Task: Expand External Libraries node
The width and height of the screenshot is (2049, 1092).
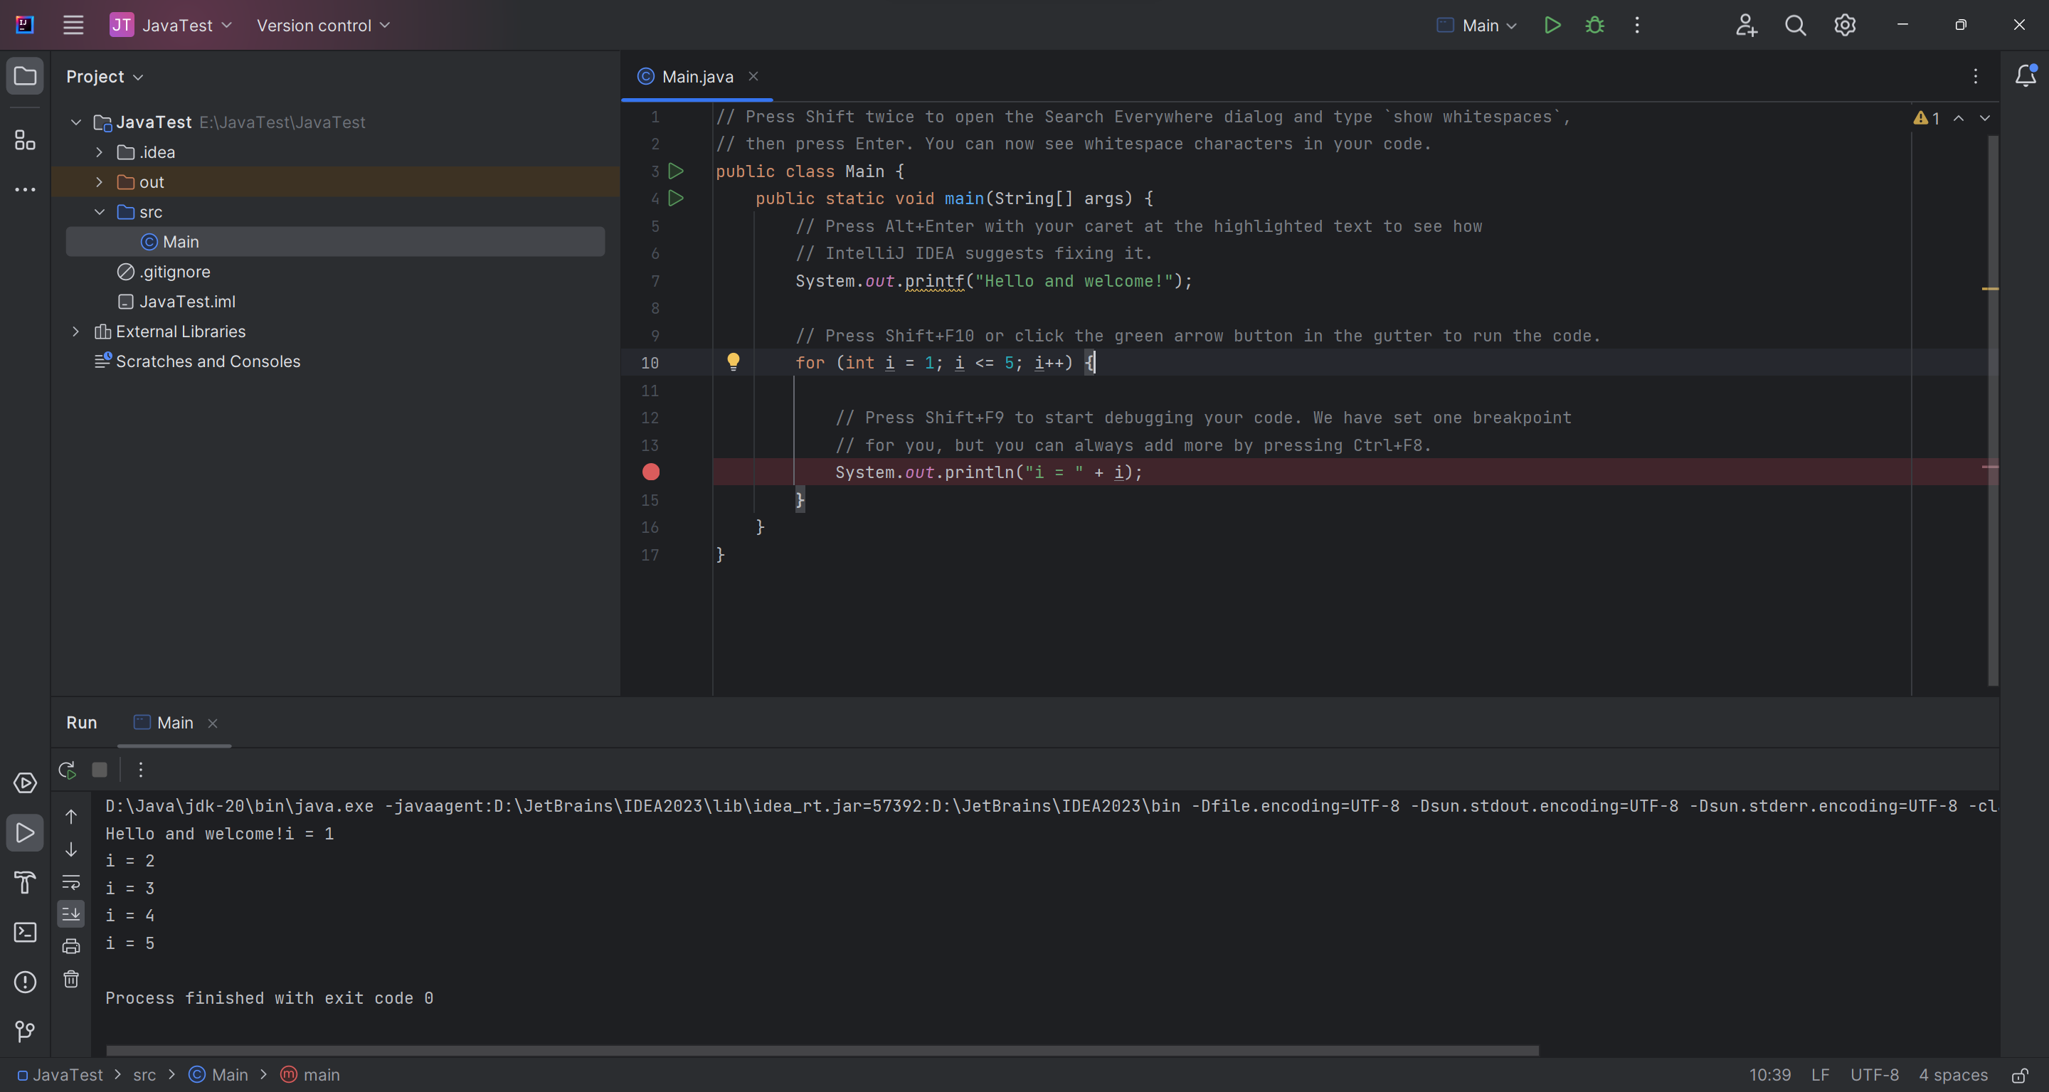Action: [x=76, y=332]
